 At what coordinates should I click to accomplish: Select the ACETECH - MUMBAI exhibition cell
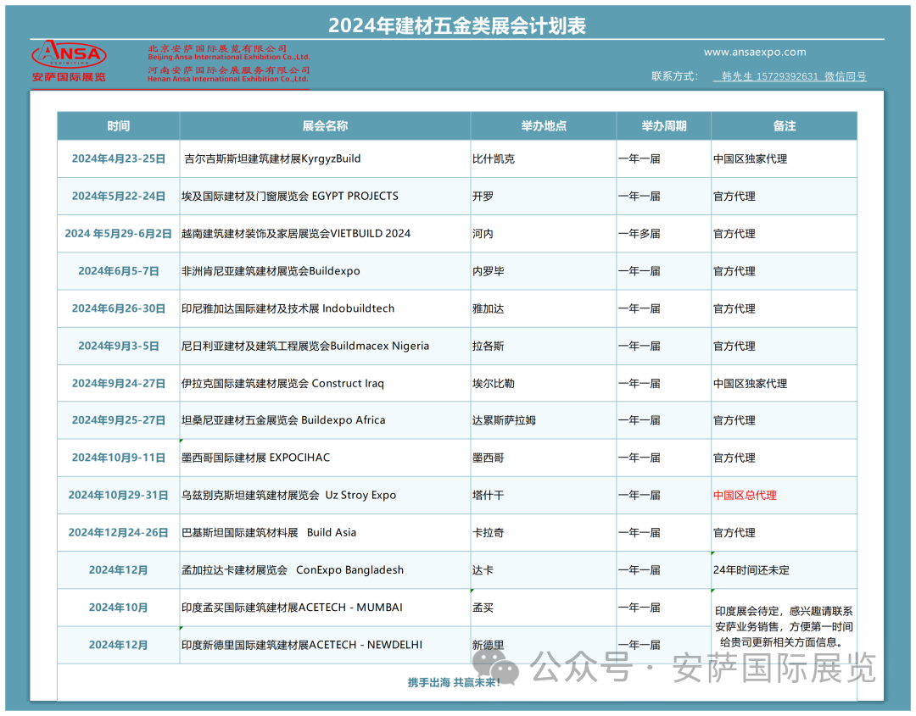325,608
